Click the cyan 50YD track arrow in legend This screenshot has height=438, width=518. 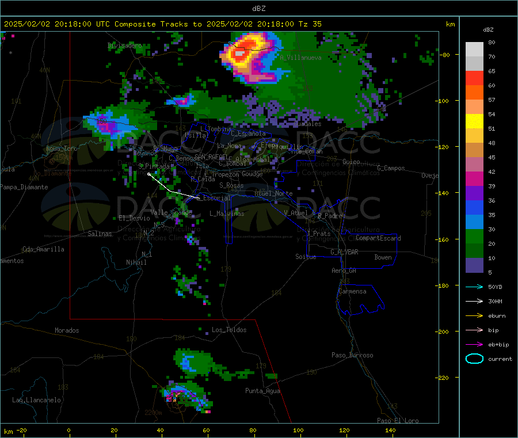474,287
